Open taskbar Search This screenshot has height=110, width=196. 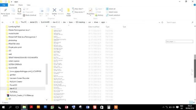10,107
